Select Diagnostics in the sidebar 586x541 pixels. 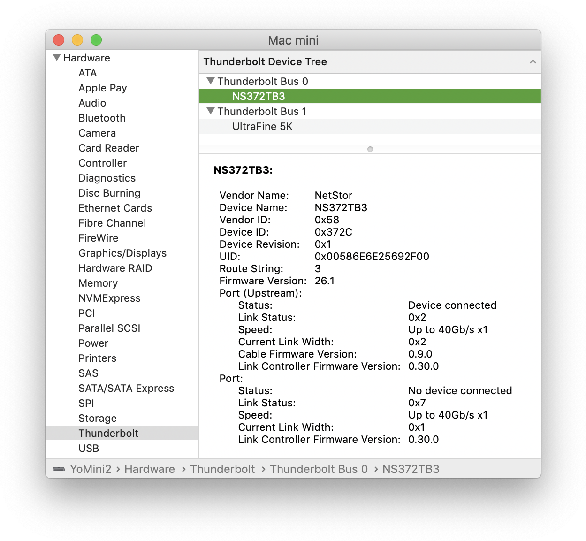[107, 178]
